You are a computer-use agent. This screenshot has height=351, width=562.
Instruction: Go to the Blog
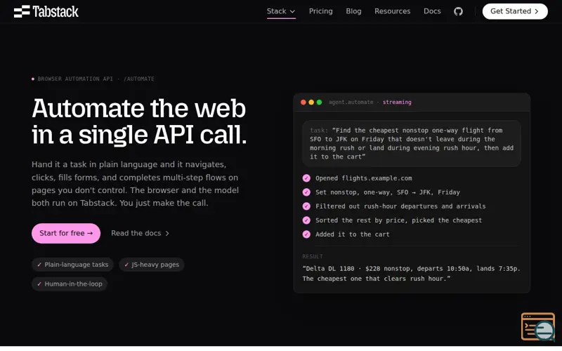pos(353,11)
